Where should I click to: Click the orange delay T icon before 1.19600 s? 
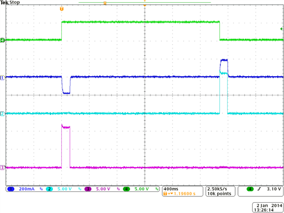tap(165, 194)
